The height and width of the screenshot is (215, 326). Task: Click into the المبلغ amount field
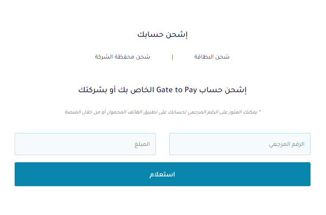85,144
